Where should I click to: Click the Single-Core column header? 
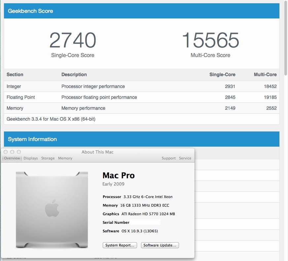coord(222,74)
